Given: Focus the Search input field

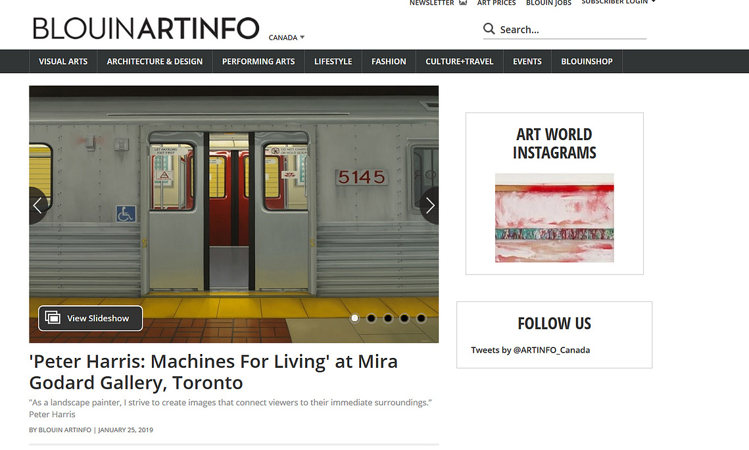Looking at the screenshot, I should click(x=572, y=30).
